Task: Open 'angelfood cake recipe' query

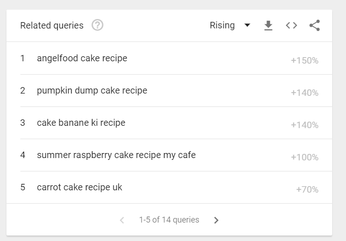Action: (82, 58)
